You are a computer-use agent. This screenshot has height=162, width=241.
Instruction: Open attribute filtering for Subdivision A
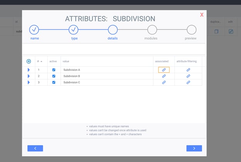pos(188,70)
